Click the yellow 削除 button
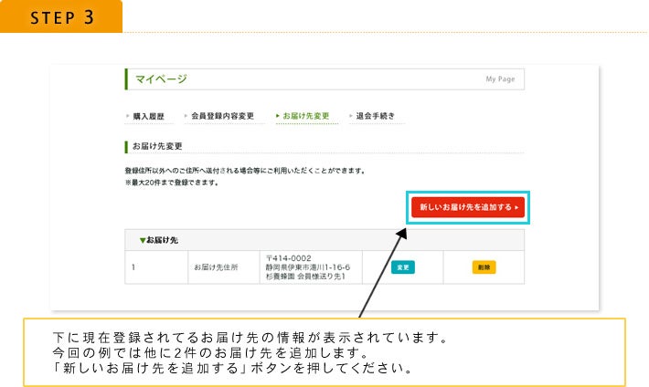Screen dimensions: 649x387 tap(484, 267)
